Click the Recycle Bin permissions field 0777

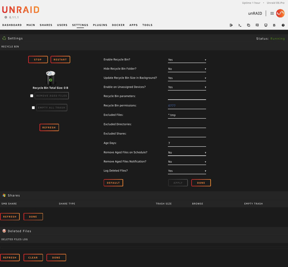[187, 106]
